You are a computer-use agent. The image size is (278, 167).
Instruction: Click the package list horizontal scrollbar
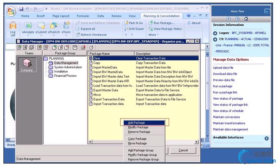(143, 142)
